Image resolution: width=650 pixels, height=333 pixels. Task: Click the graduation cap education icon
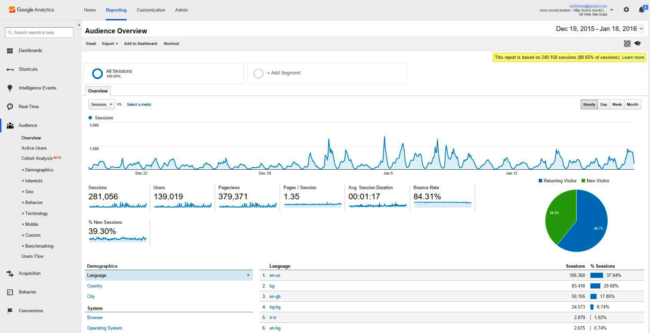coord(637,43)
